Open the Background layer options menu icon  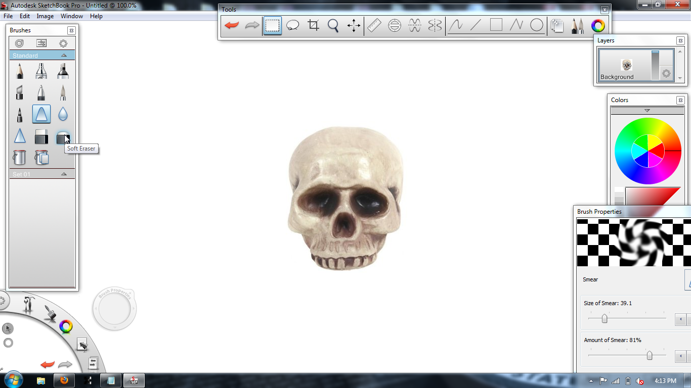tap(666, 73)
